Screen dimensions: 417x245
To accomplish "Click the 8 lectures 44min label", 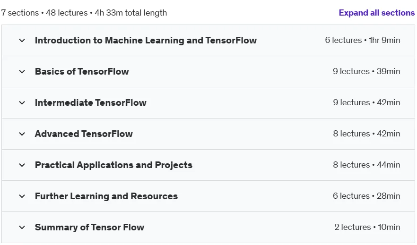I will click(366, 165).
